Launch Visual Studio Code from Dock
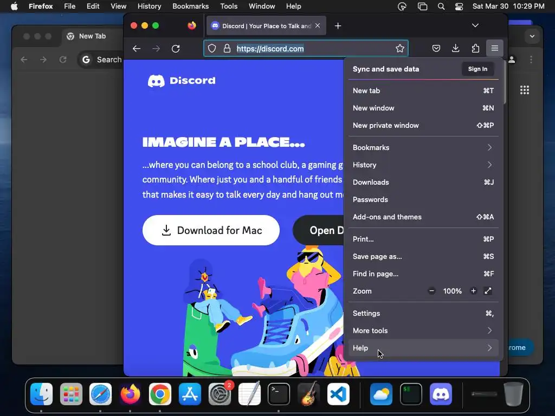Screen dimensions: 555x416 tap(338, 394)
